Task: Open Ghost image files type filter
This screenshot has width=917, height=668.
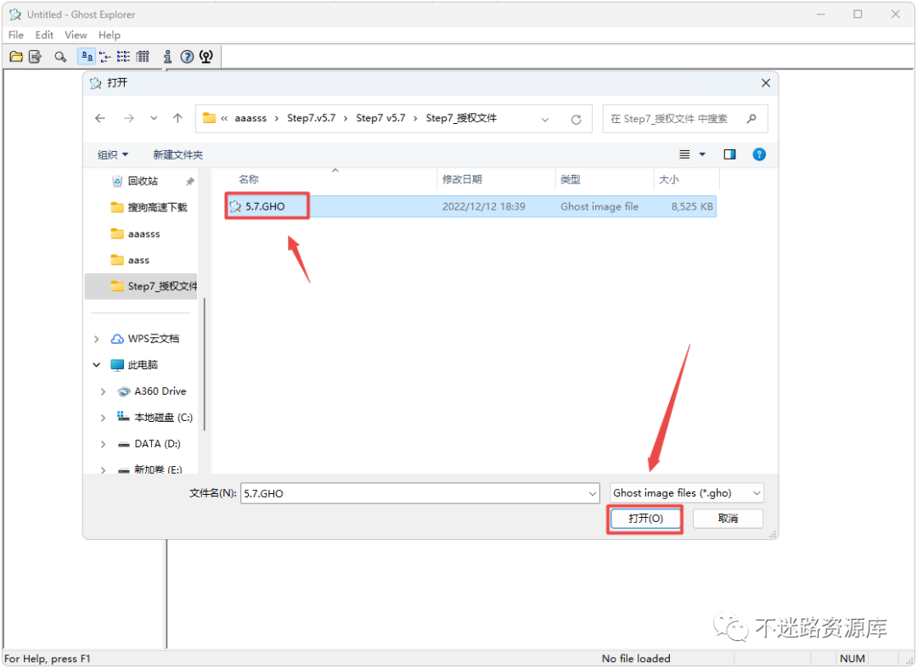Action: click(687, 493)
